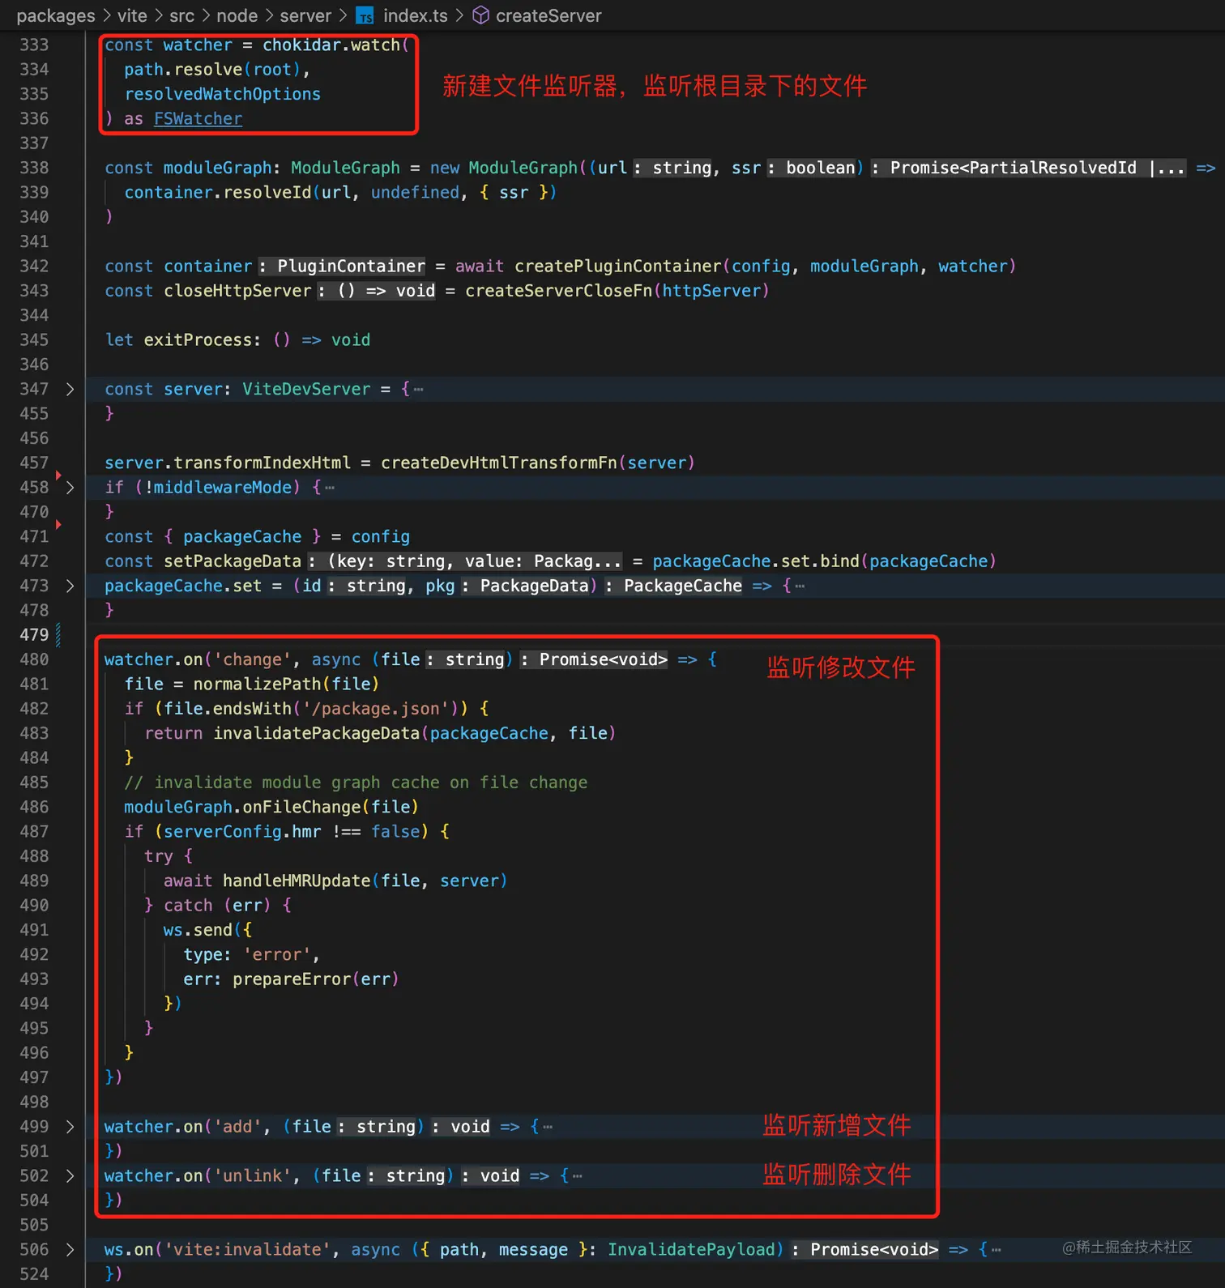Expand the watcher 'add' handler fold arrow
The height and width of the screenshot is (1288, 1225).
(x=70, y=1127)
